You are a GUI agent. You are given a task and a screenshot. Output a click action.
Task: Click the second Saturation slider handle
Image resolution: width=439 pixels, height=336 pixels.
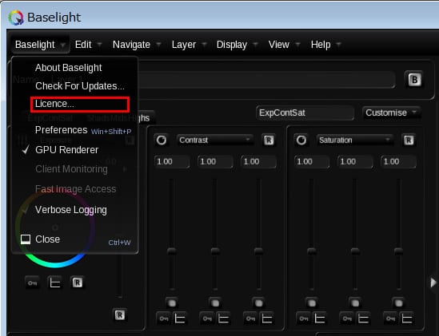coord(355,251)
